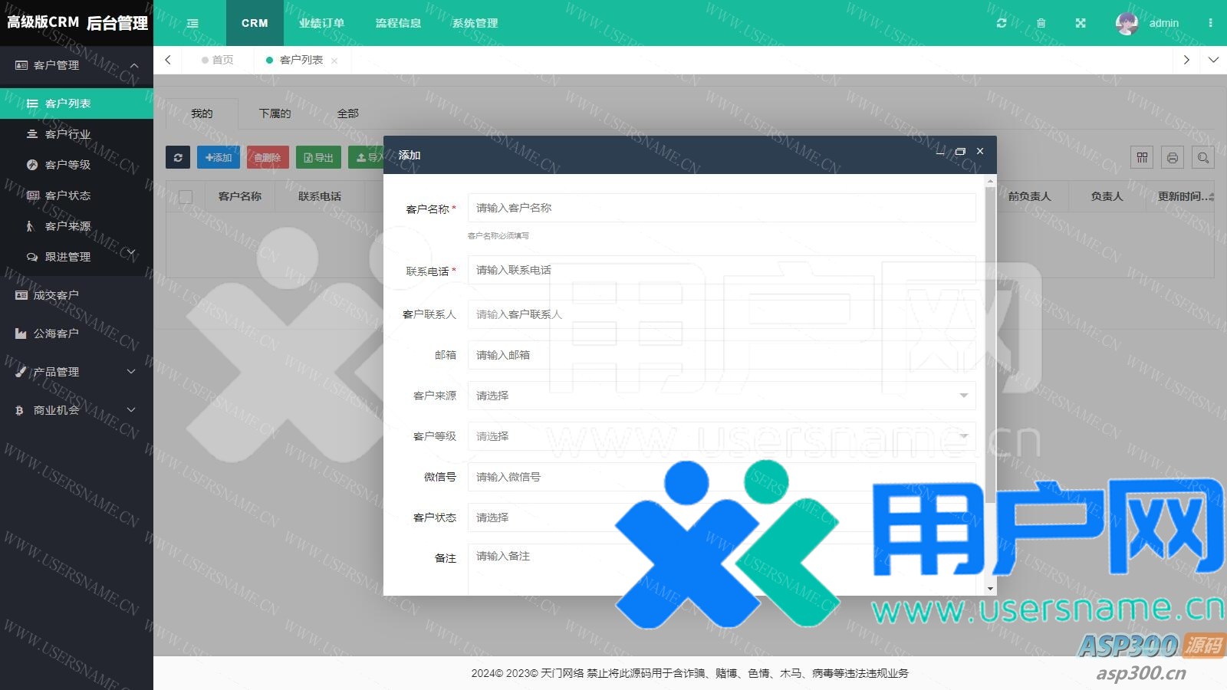Click the table refresh button icon
The height and width of the screenshot is (690, 1227).
click(x=178, y=157)
